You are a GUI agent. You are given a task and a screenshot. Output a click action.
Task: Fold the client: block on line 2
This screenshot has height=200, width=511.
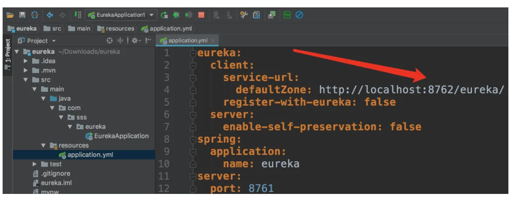coord(193,66)
